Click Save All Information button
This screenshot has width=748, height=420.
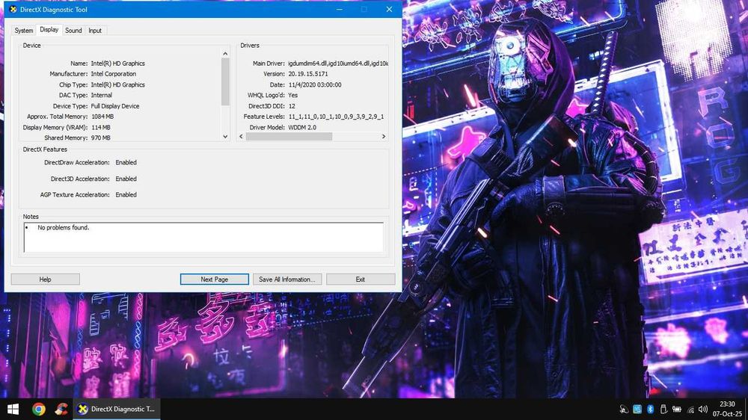point(287,280)
